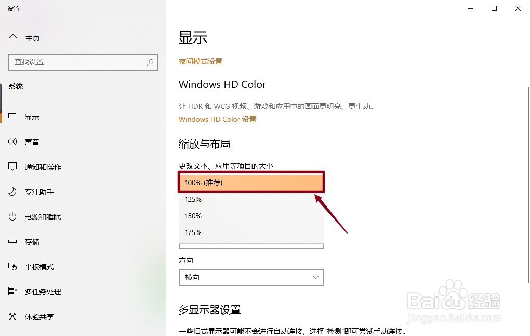Expand the 方向 orientation dropdown
This screenshot has width=530, height=336.
(251, 277)
